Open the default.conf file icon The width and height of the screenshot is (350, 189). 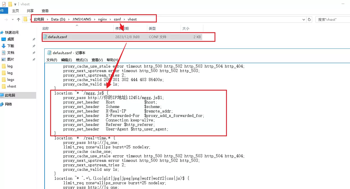45,37
